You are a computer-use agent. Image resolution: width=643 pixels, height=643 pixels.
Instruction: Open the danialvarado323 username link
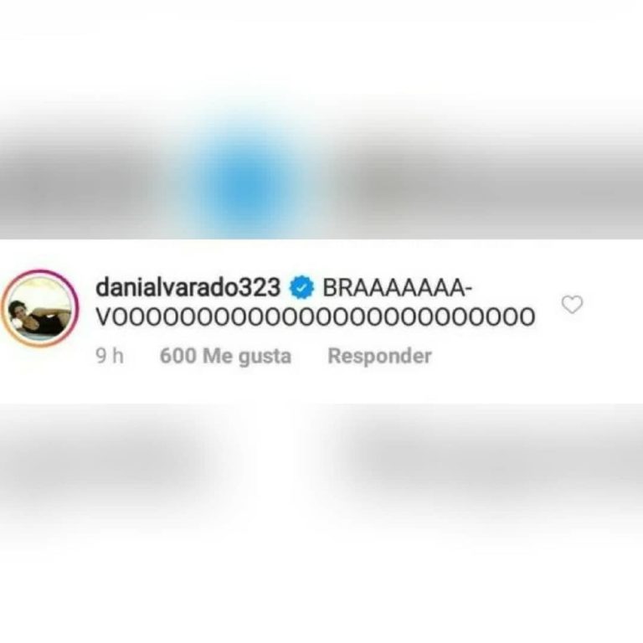[x=188, y=287]
